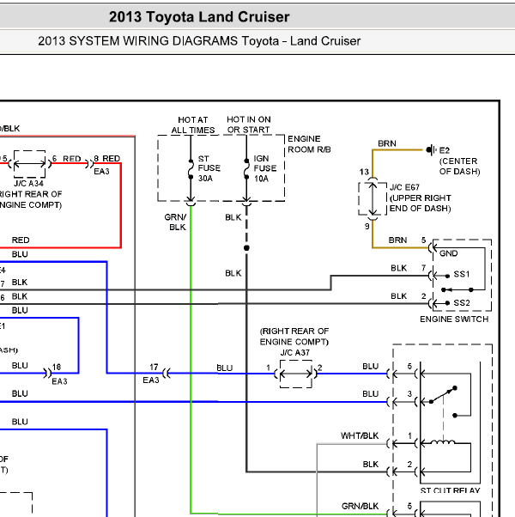Select the "GRN/ BLK" label below ST fuse

click(x=175, y=222)
